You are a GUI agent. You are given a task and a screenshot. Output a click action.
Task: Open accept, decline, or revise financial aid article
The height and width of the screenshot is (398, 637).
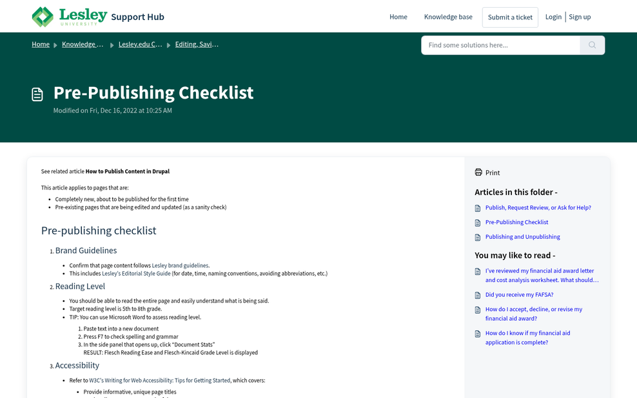534,314
